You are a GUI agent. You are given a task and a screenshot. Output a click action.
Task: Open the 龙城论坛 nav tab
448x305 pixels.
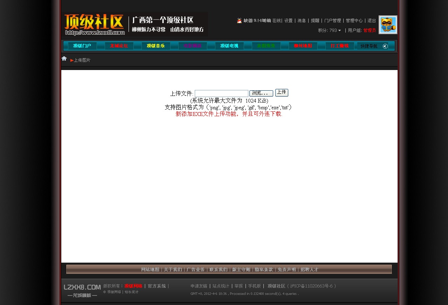point(119,46)
